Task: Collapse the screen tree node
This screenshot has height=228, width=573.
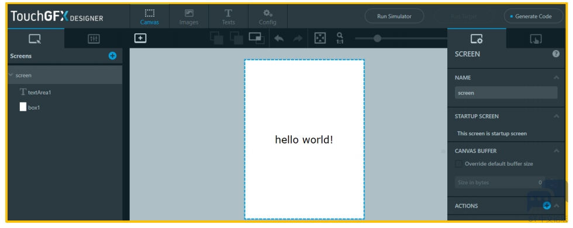Action: point(11,75)
